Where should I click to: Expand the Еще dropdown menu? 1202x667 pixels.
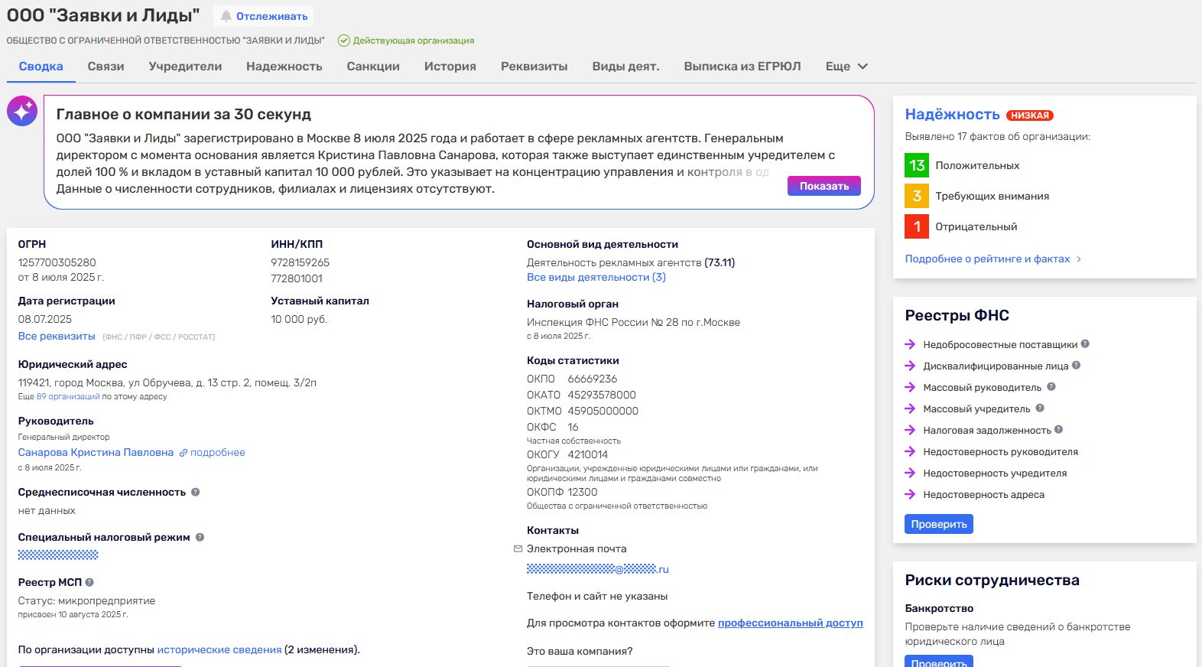pyautogui.click(x=846, y=67)
